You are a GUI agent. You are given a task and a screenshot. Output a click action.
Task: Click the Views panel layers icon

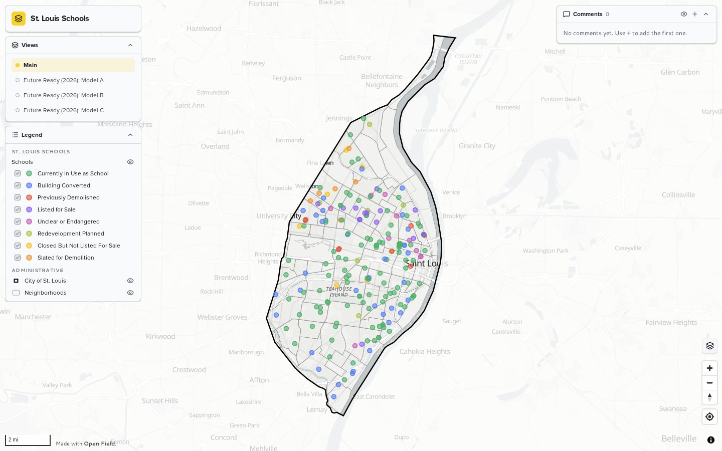[15, 45]
